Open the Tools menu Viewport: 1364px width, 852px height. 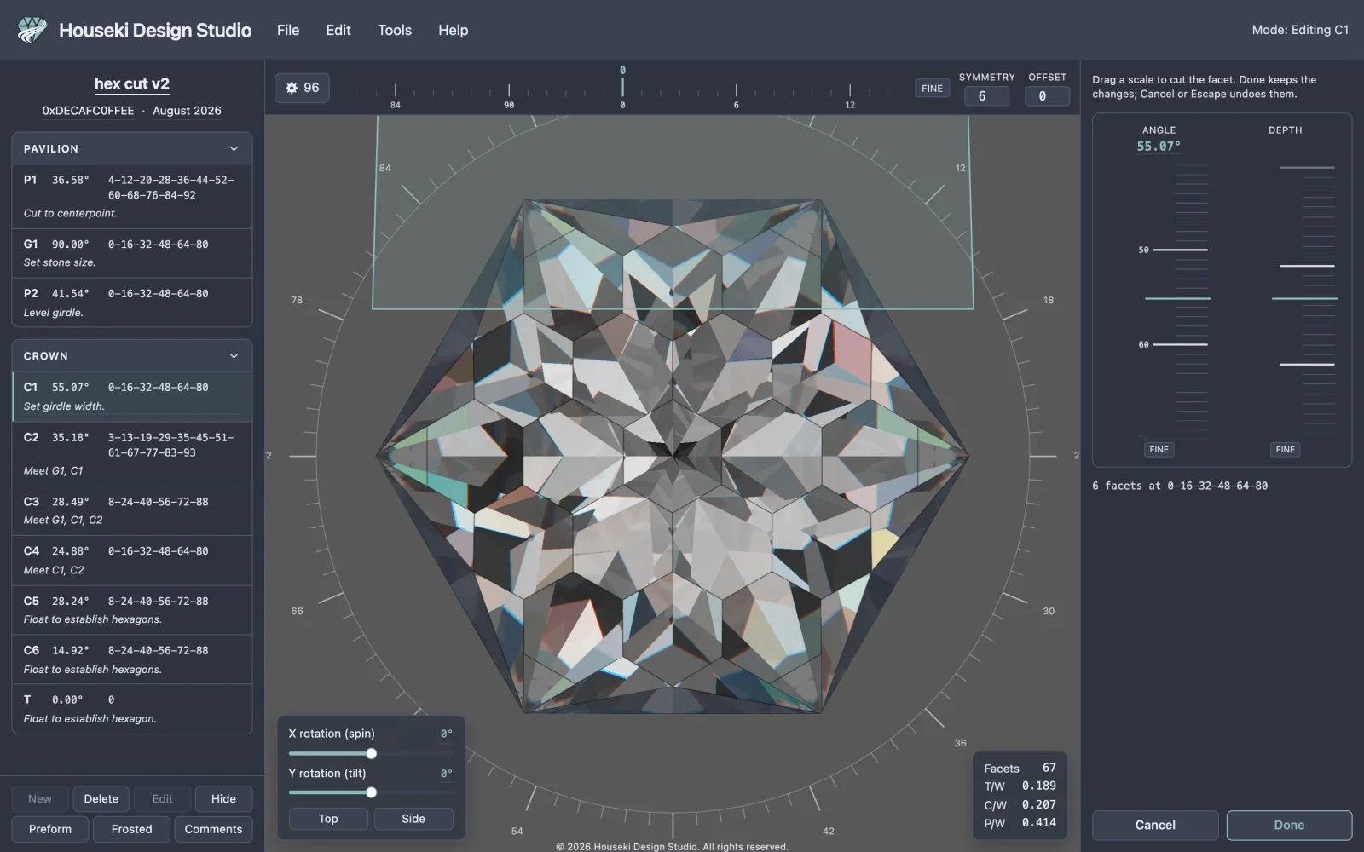pos(395,30)
